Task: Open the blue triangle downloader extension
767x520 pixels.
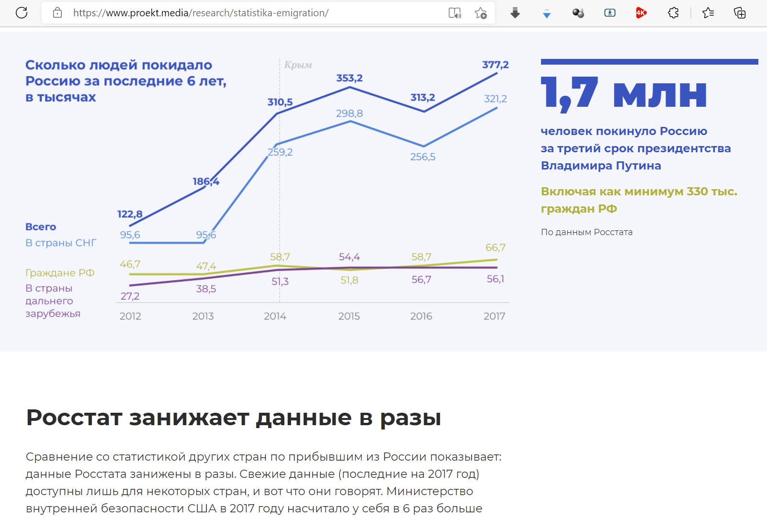Action: point(547,14)
